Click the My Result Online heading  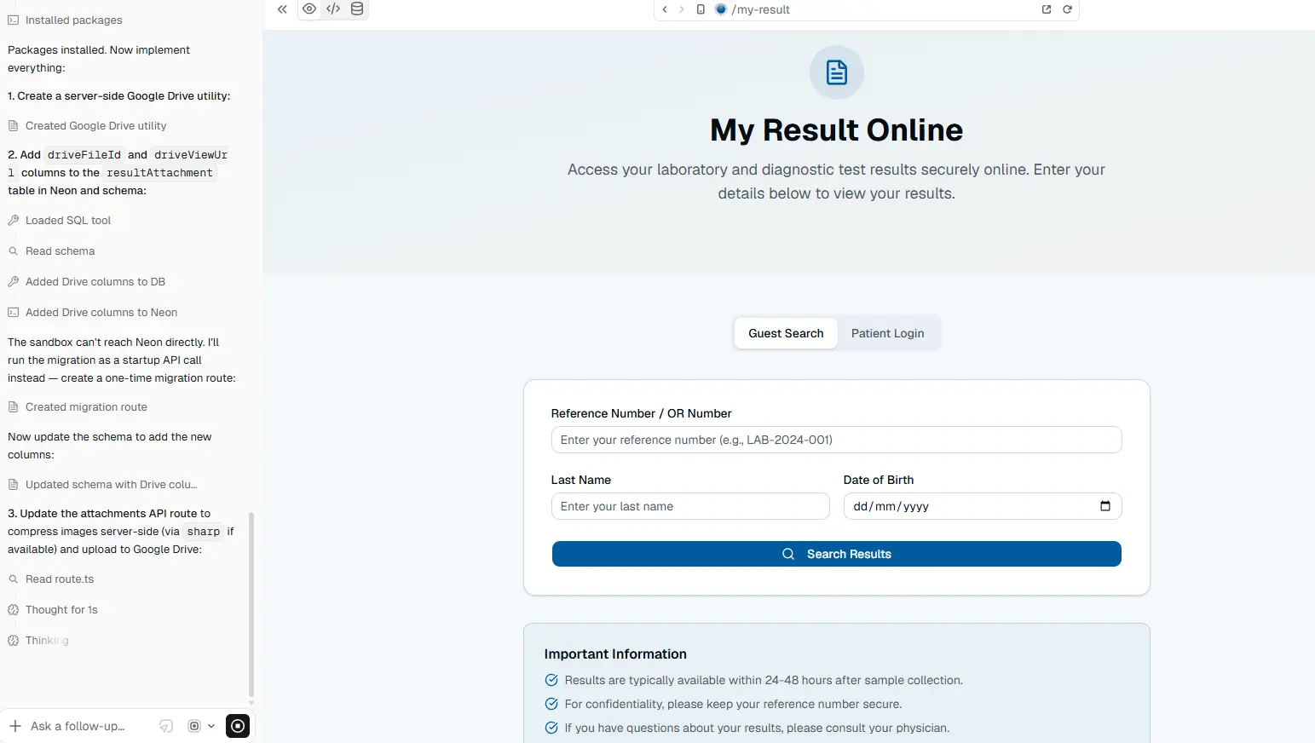coord(836,130)
